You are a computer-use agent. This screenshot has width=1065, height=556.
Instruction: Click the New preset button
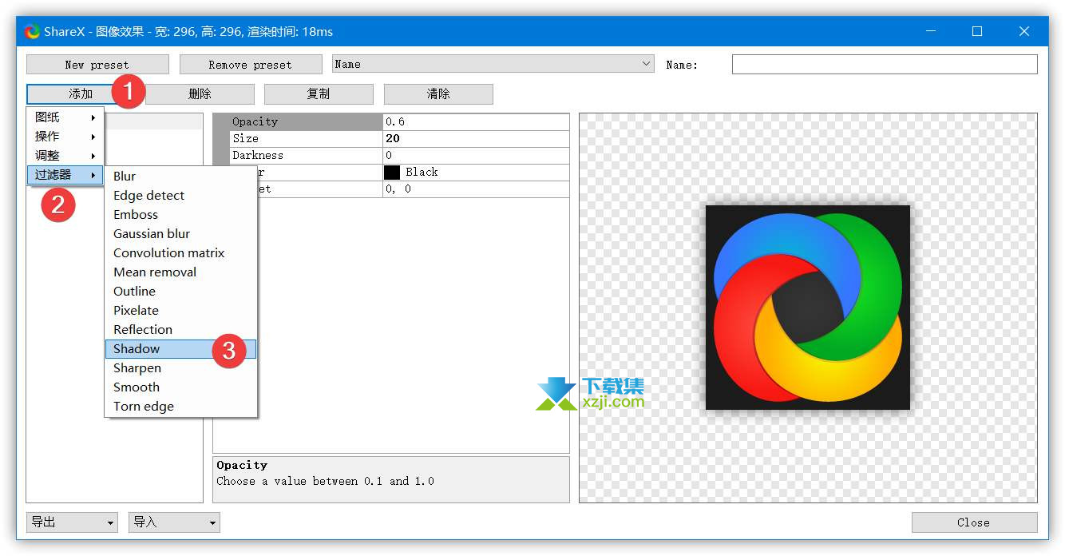(x=97, y=65)
